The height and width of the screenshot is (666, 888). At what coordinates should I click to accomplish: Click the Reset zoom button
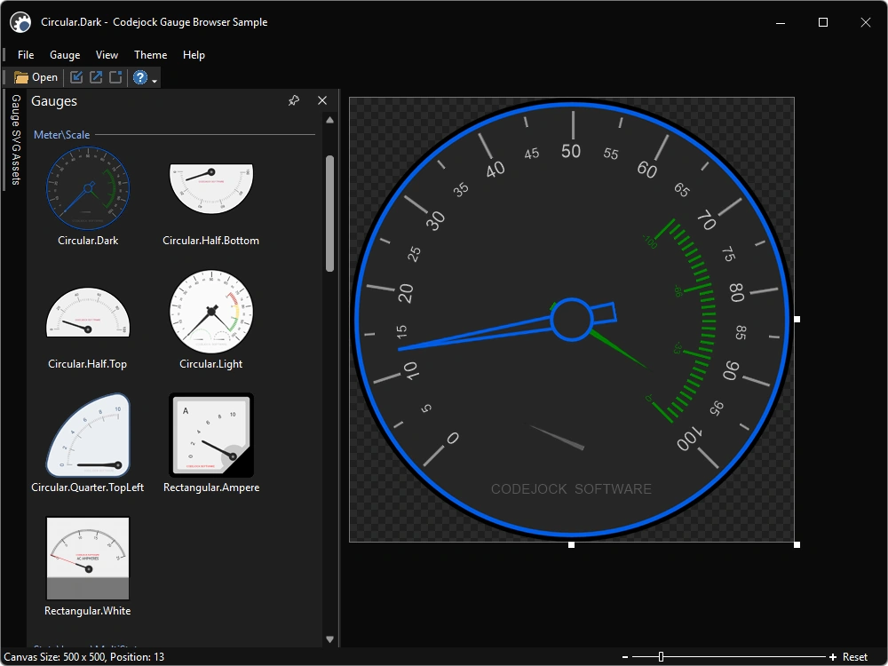[854, 657]
